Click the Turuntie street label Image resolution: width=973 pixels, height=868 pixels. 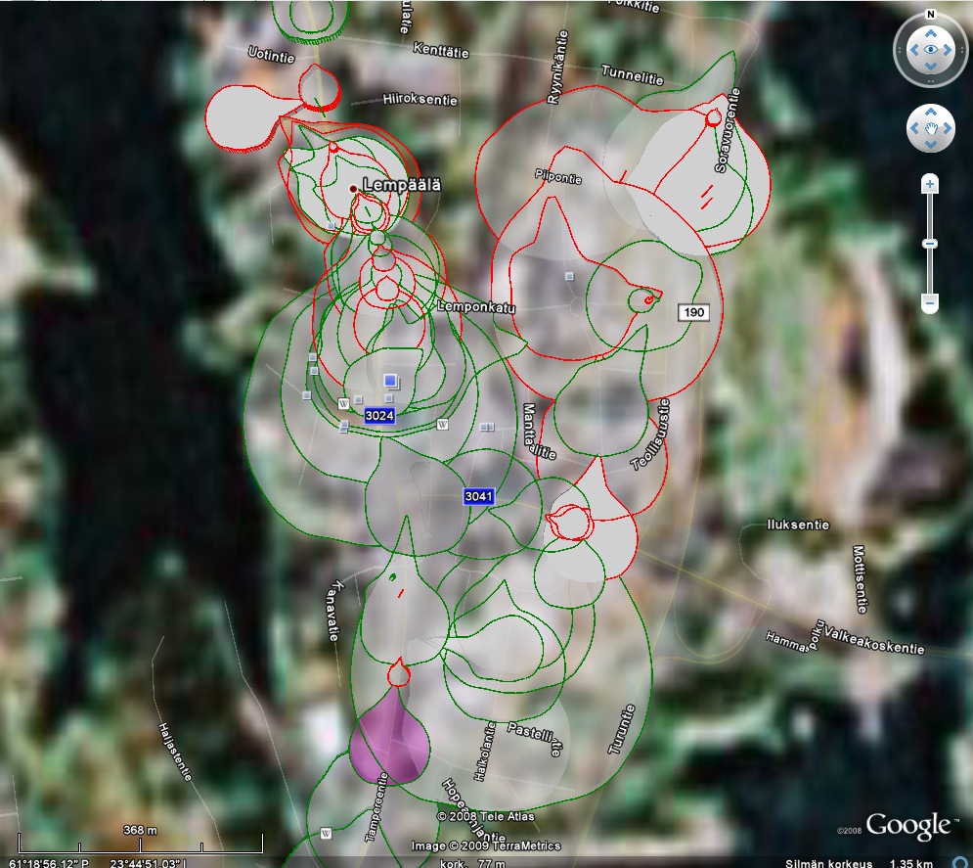coord(621,730)
